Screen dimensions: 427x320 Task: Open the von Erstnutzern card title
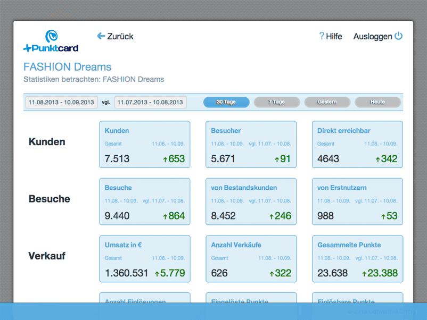point(342,188)
